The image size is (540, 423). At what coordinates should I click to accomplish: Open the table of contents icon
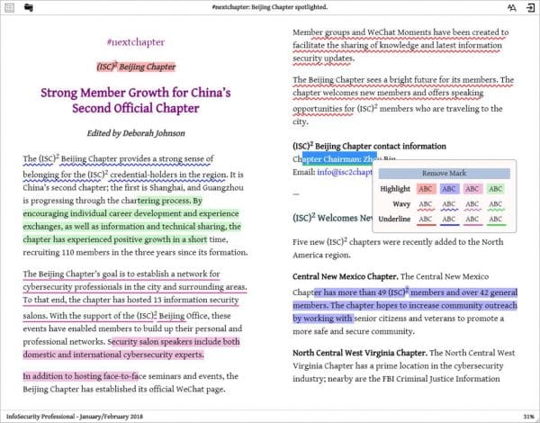(x=10, y=7)
